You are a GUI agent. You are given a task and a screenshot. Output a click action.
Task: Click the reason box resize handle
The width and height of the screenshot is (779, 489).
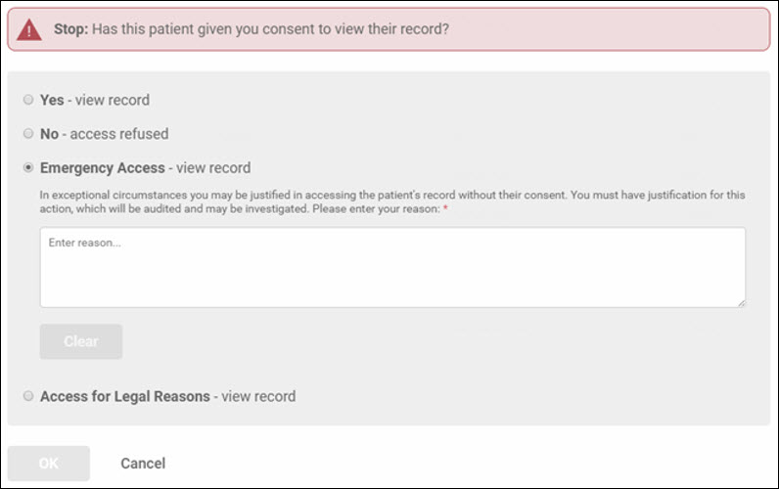point(741,303)
